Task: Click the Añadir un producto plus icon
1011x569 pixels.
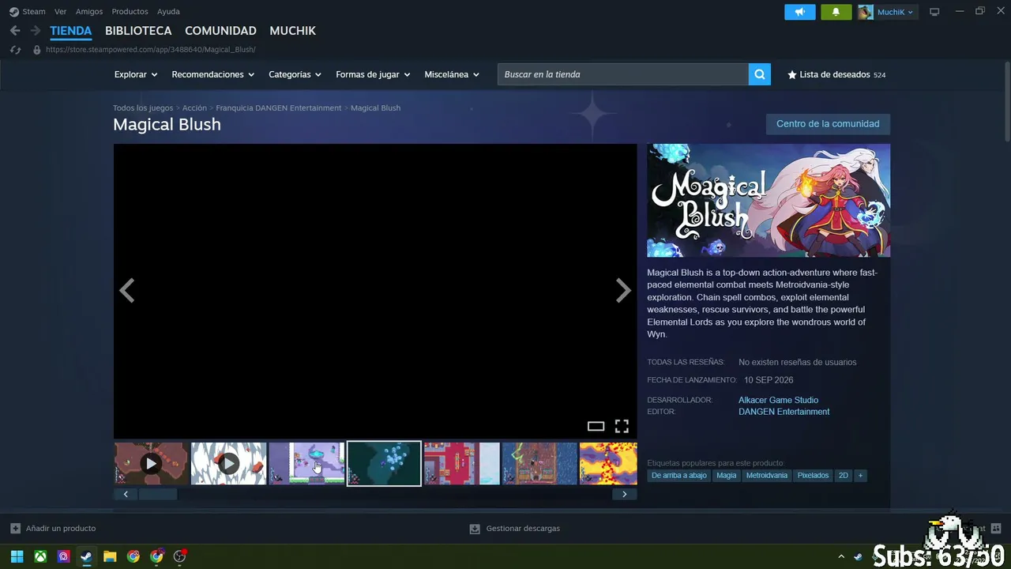Action: 15,528
